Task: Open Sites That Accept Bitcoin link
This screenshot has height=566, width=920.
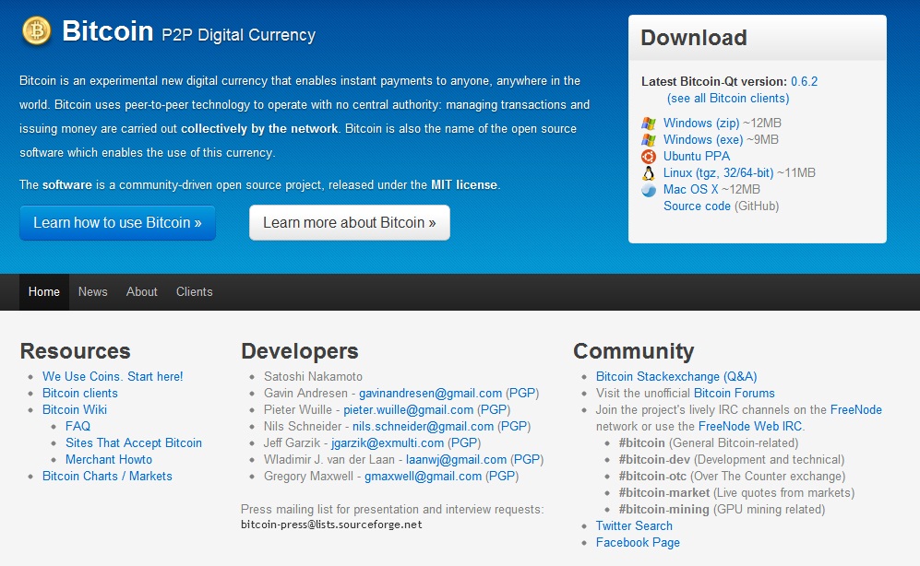Action: pyautogui.click(x=134, y=443)
